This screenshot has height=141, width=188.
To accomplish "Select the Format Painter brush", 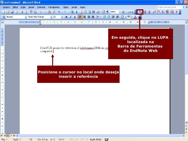I will [54, 12].
